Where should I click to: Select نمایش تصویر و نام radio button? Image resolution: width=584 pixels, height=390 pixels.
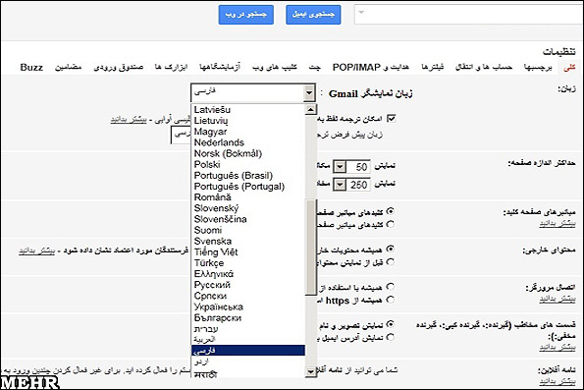point(390,324)
